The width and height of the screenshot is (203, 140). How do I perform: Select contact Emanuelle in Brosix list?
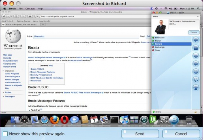[171, 38]
